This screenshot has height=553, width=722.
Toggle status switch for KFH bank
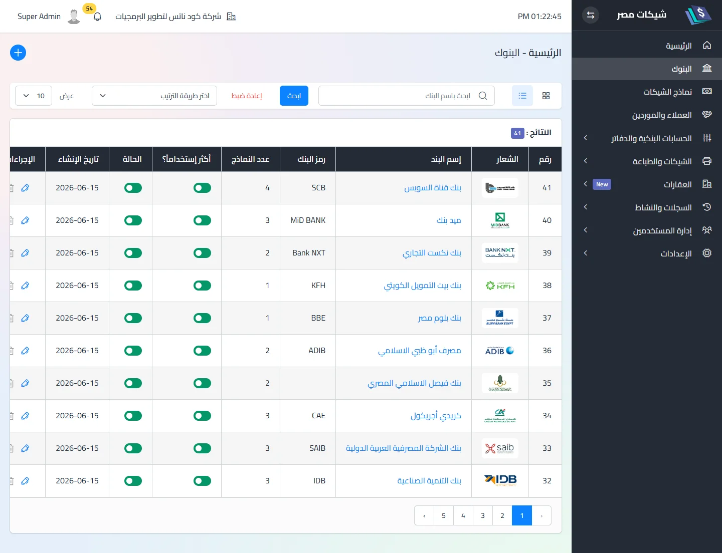click(x=133, y=286)
